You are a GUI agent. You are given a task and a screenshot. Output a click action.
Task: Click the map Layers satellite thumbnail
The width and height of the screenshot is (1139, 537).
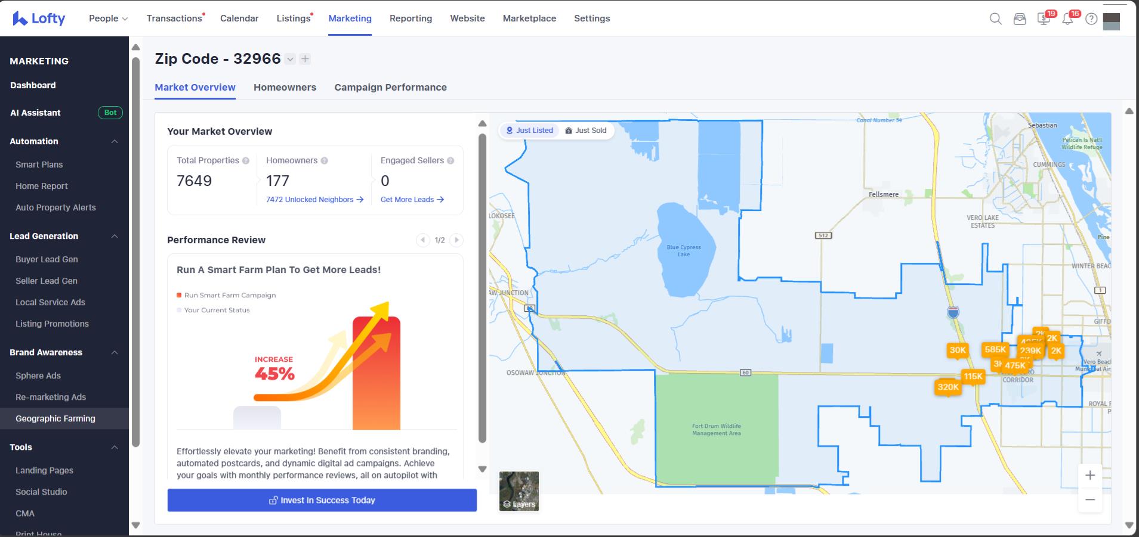click(519, 491)
